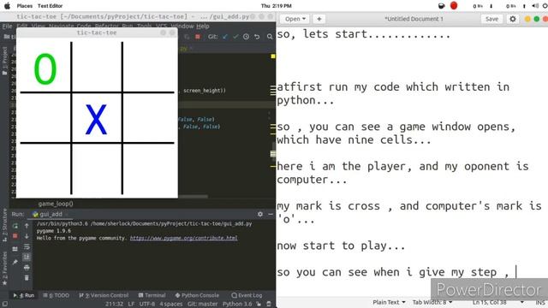Open the Window menu in PyCharm

(182, 27)
